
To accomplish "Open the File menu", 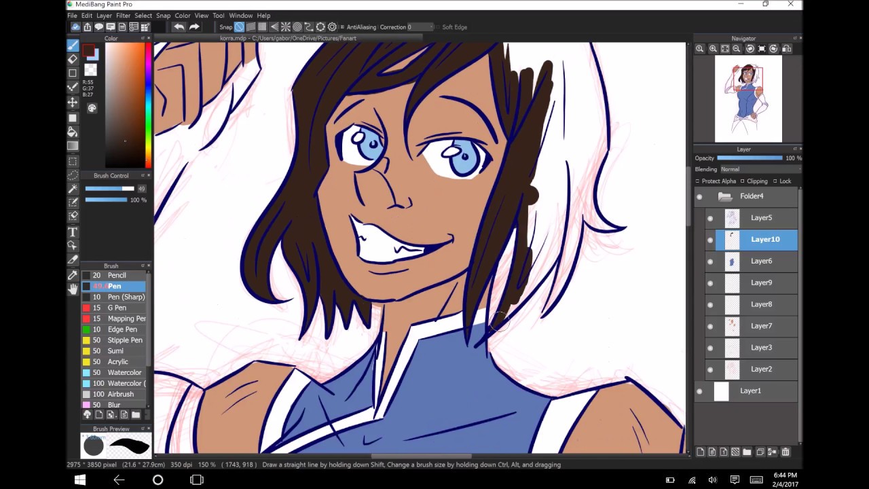I will (x=72, y=16).
